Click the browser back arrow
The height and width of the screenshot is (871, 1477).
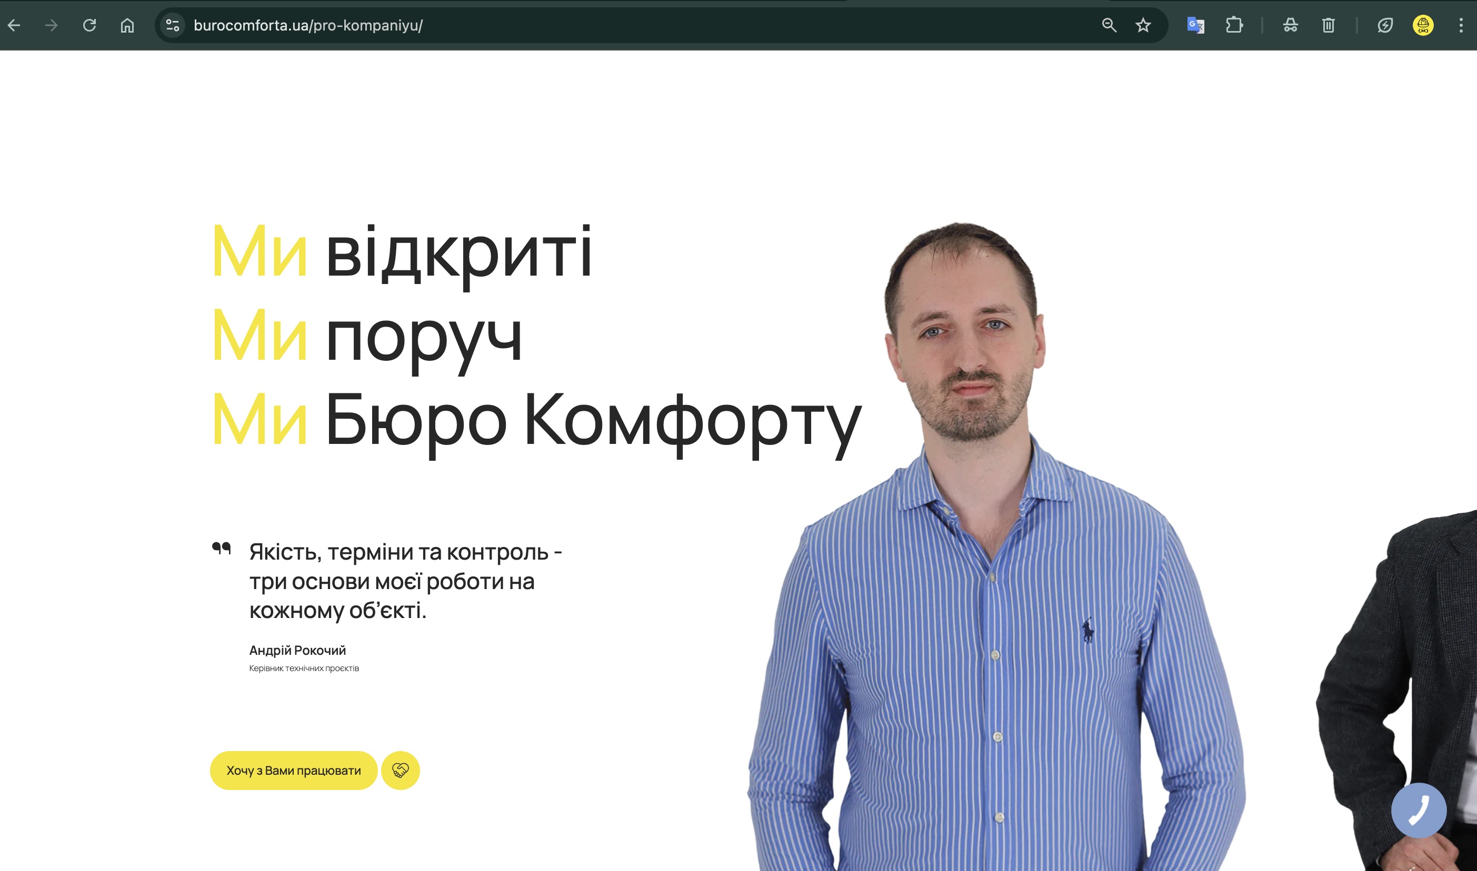14,25
